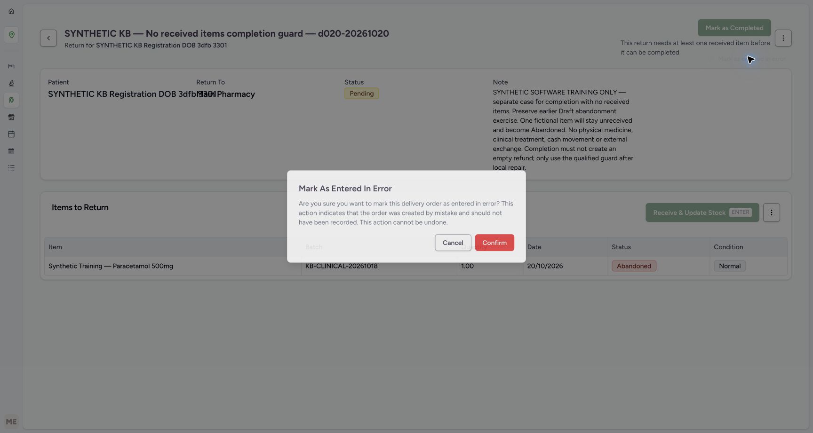Open the more options menu beside Receive & Update Stock
813x433 pixels.
772,213
